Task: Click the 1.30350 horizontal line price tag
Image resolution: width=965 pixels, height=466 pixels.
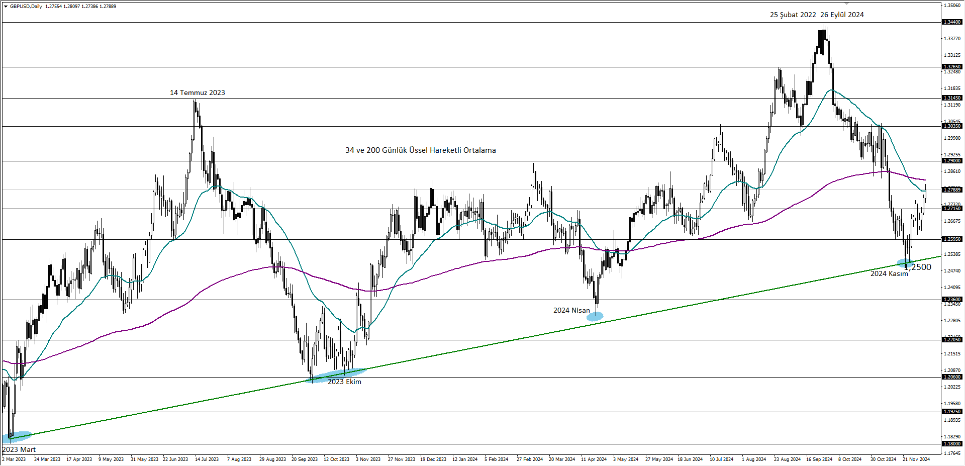Action: (x=952, y=126)
